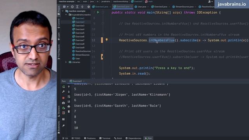The image size is (249, 140).
Task: Open the TODO tool window
Action: pyautogui.click(x=76, y=138)
